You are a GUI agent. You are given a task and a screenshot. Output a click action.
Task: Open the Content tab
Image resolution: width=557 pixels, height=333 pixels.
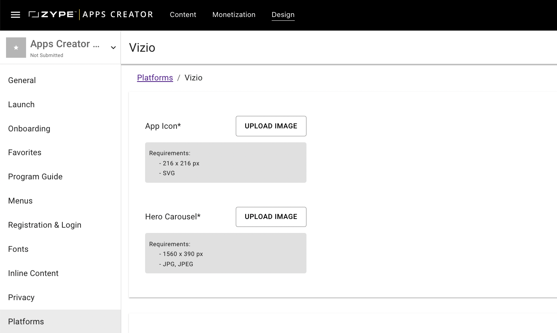point(183,15)
